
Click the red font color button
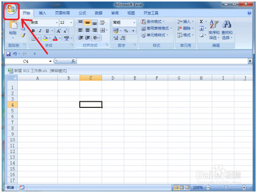click(55, 38)
